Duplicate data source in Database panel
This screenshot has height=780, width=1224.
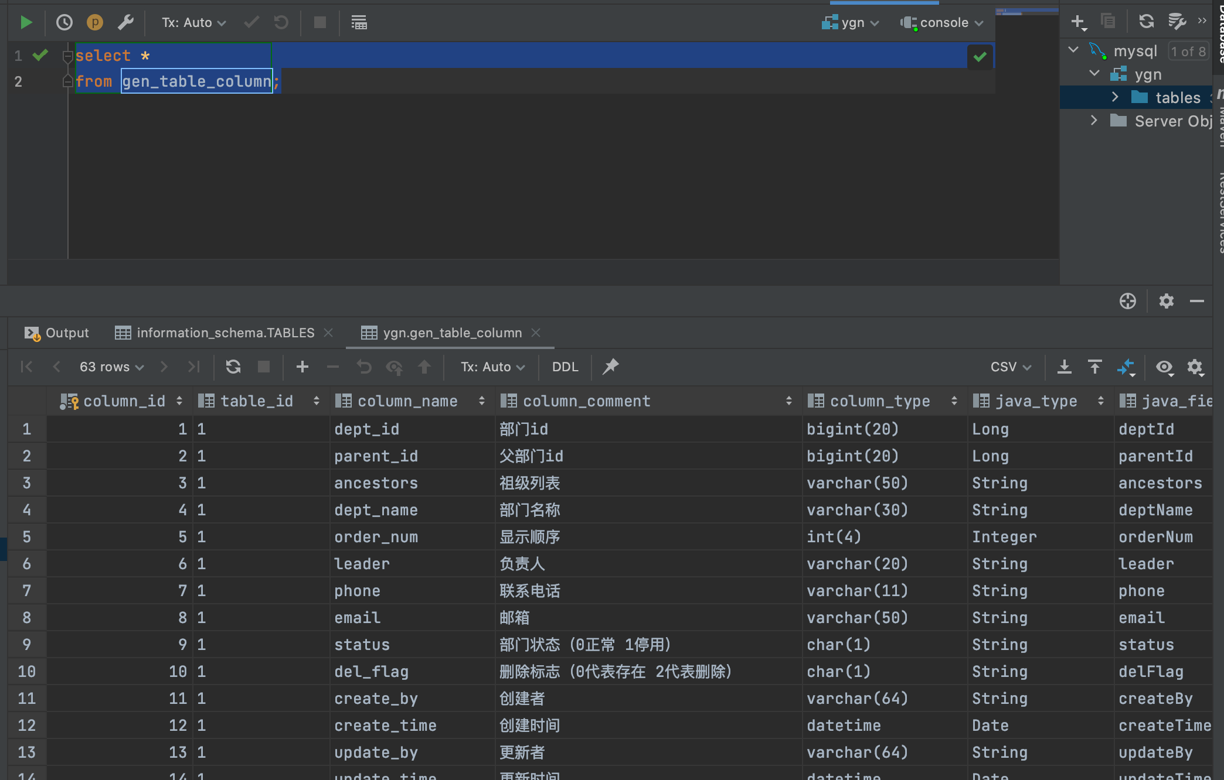point(1108,21)
